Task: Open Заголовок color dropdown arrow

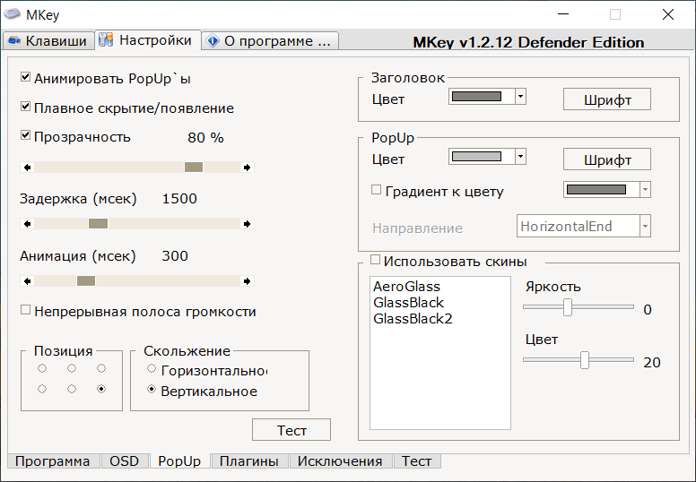Action: [520, 96]
